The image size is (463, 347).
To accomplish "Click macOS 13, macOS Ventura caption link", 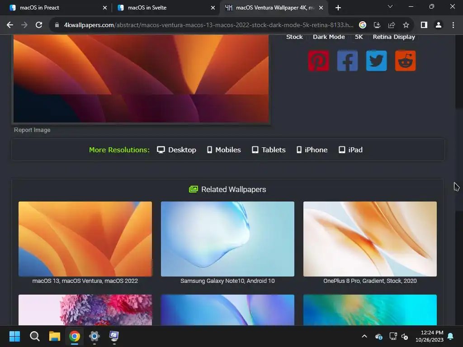I will click(x=85, y=281).
